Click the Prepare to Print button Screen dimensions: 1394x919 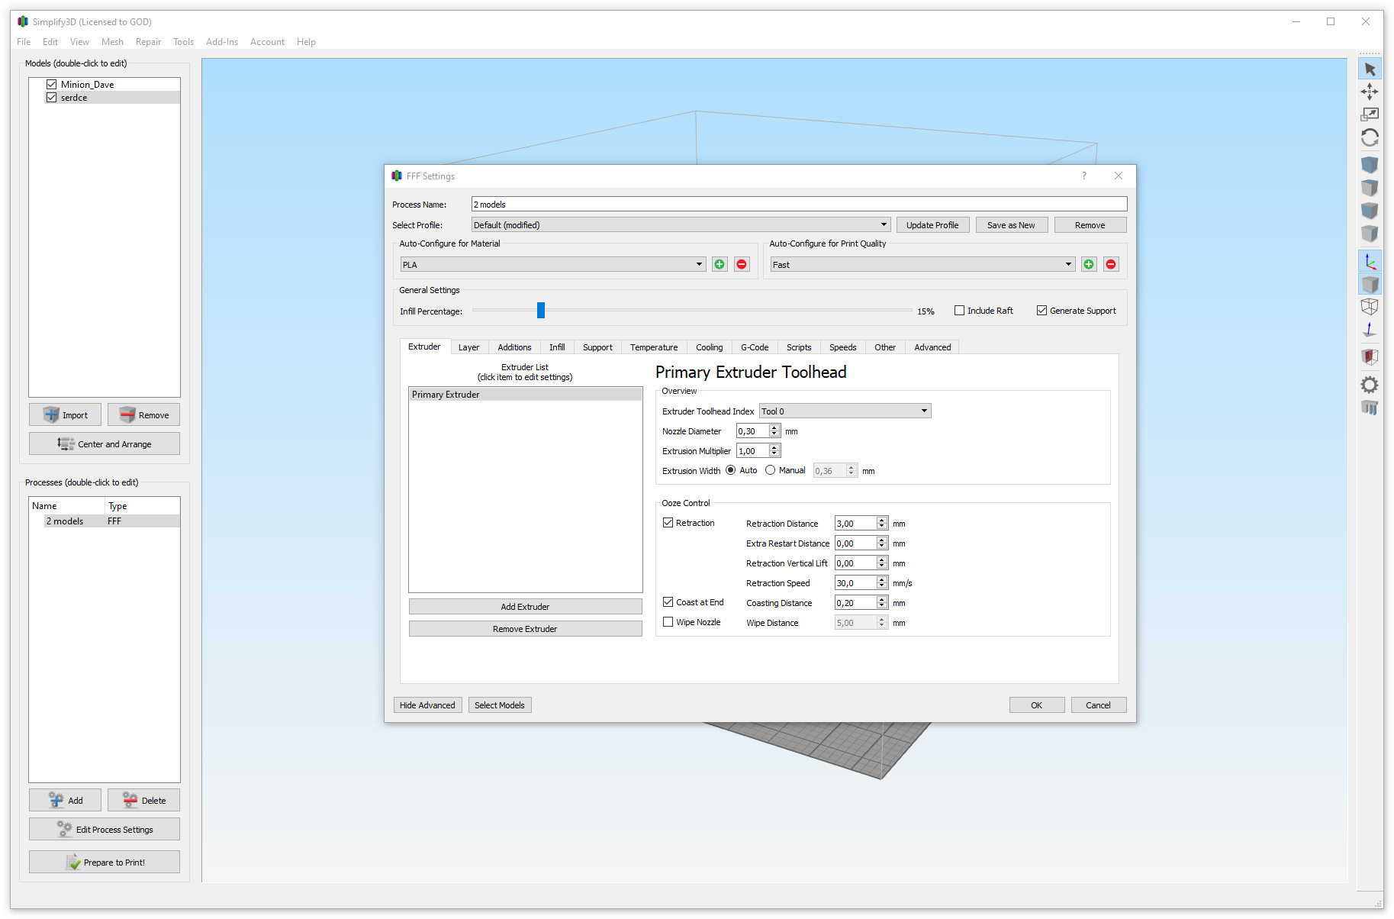[105, 862]
